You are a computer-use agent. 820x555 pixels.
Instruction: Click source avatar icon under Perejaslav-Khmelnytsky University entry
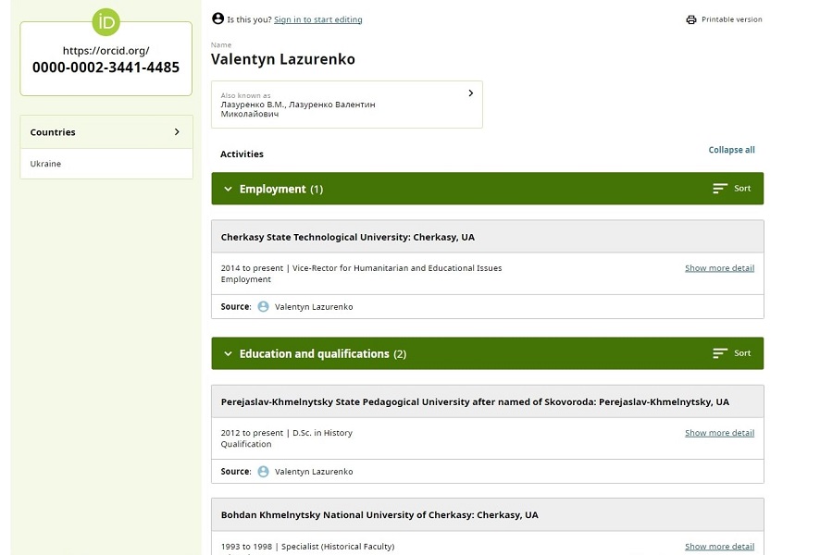pos(263,472)
